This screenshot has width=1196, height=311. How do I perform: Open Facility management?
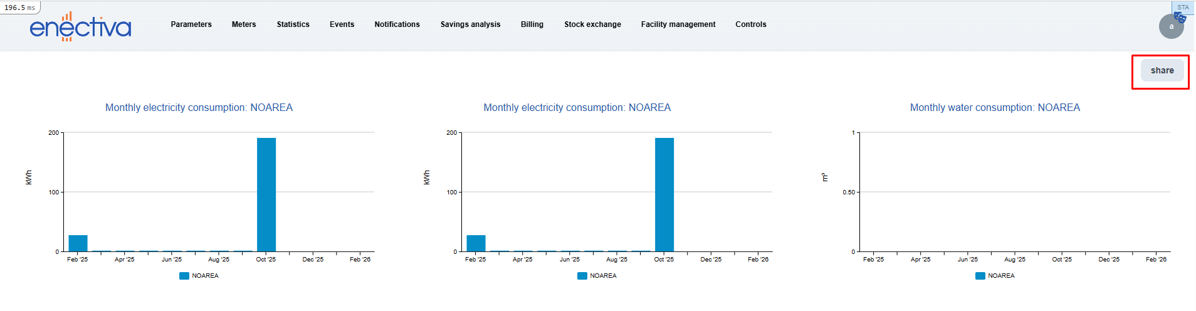click(678, 24)
